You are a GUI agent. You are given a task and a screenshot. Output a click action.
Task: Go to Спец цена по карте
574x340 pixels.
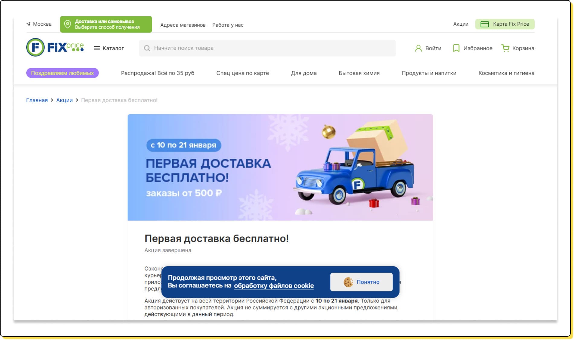242,73
